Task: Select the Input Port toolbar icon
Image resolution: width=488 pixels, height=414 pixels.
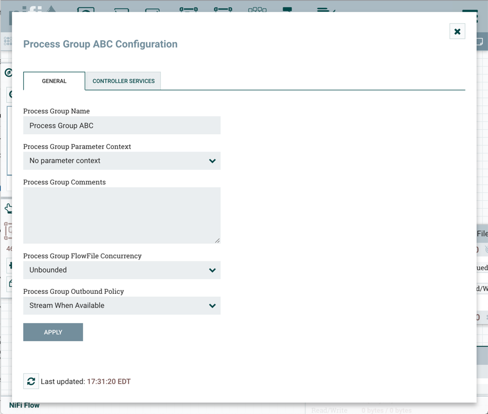Action: (121, 10)
